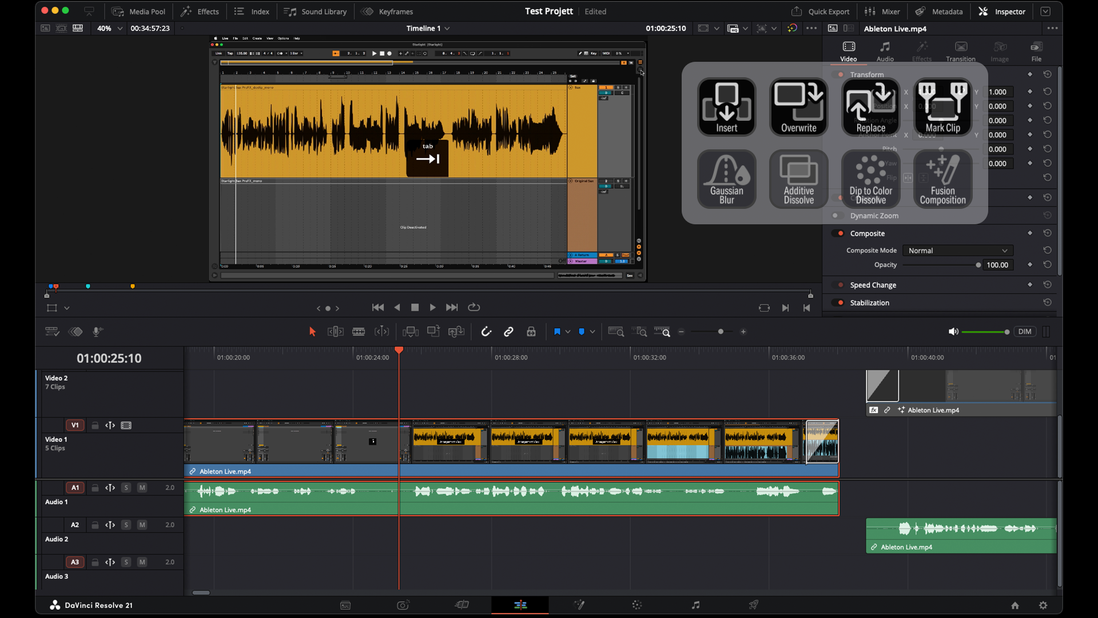This screenshot has height=618, width=1098.
Task: Expand the Stabilization section
Action: click(869, 303)
